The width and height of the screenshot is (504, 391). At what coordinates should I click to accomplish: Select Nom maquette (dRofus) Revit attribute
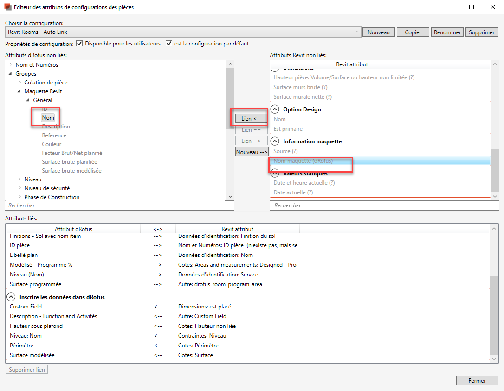tap(304, 161)
